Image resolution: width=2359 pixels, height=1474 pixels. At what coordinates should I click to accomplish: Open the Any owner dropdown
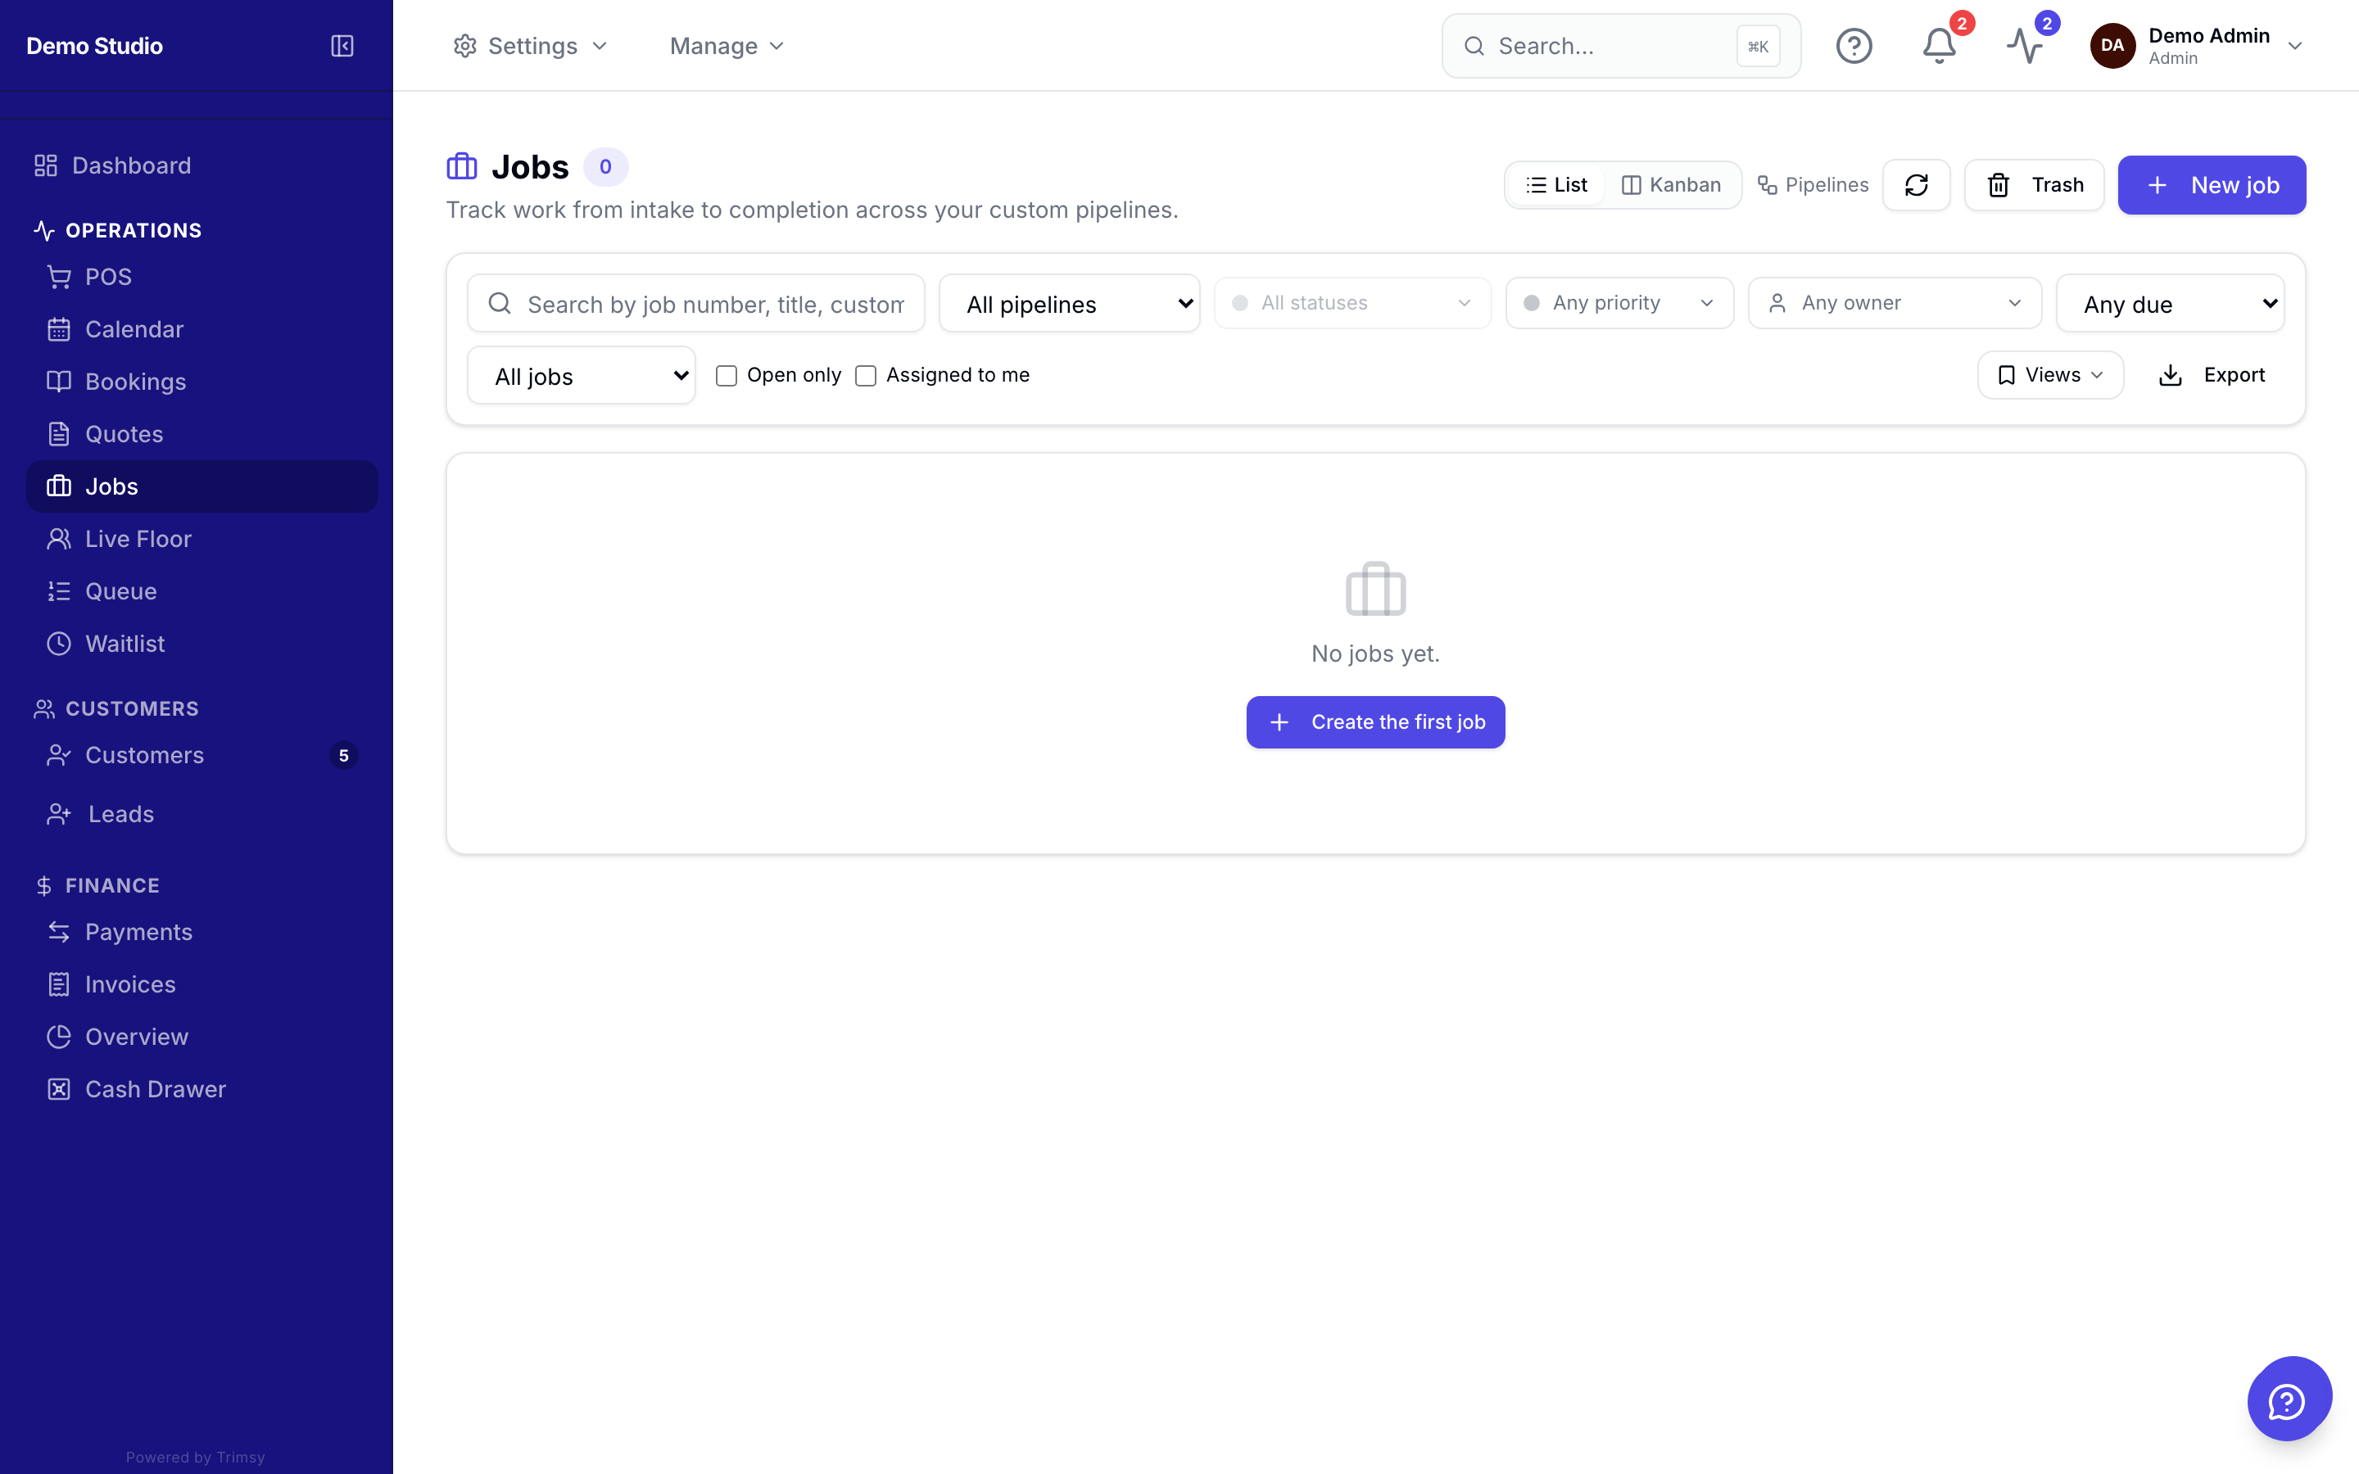[x=1894, y=303]
